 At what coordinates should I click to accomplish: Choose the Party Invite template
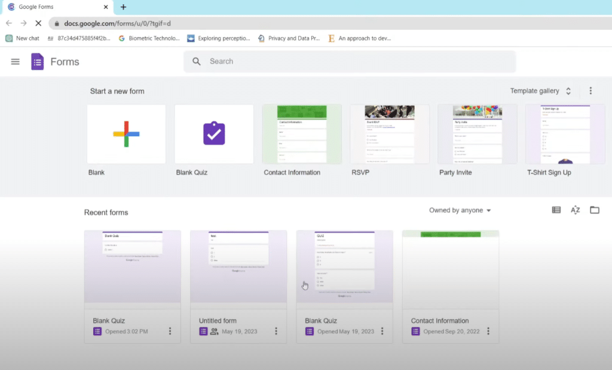478,134
